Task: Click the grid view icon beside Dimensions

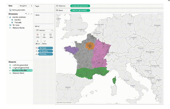Action: tap(26, 14)
